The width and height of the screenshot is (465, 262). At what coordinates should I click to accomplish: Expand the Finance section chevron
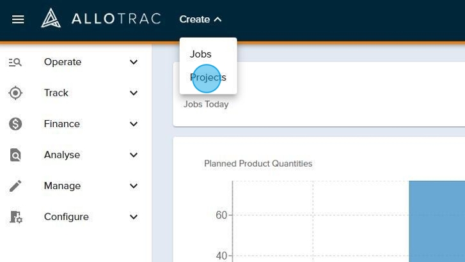(134, 124)
